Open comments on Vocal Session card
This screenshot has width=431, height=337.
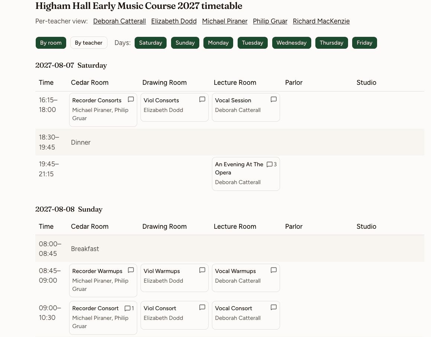[273, 100]
